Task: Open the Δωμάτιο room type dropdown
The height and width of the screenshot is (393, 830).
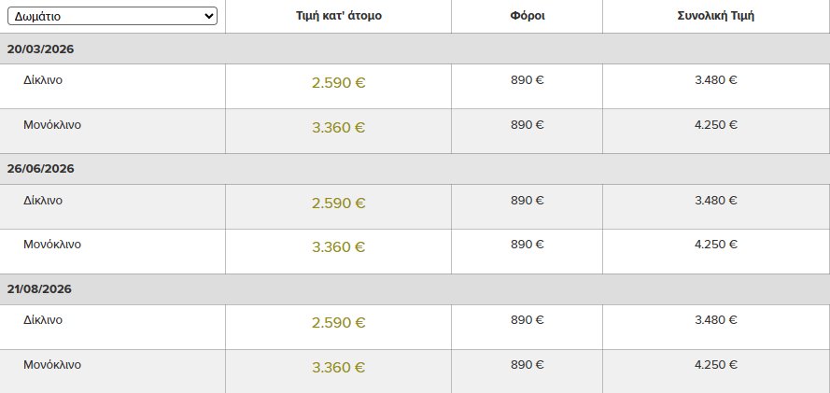Action: click(x=112, y=16)
